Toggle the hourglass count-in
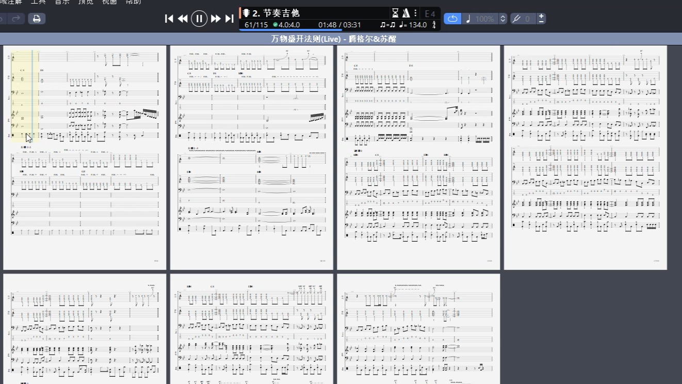 pos(395,13)
